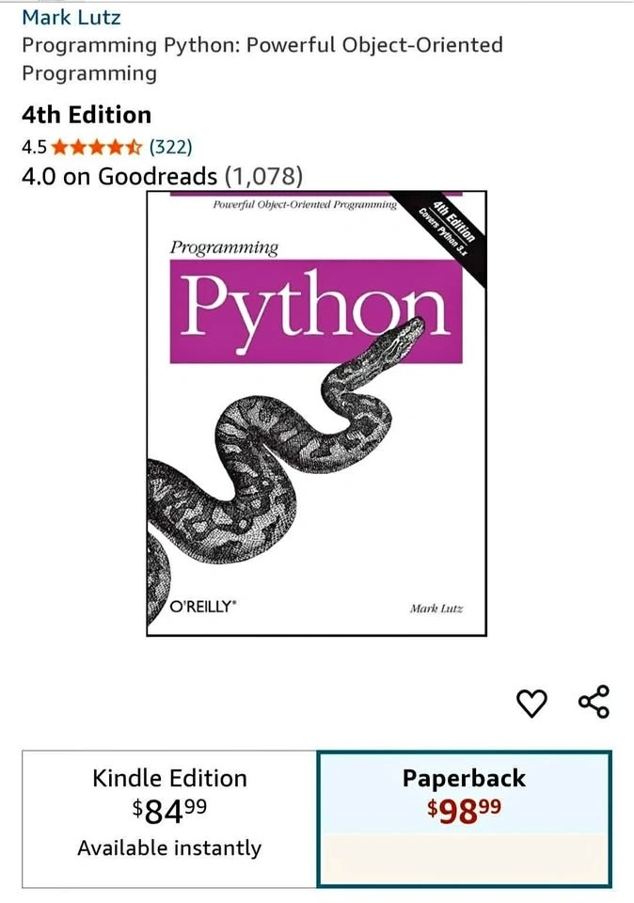Open the Mark Lutz author link
This screenshot has height=903, width=634.
pos(71,17)
